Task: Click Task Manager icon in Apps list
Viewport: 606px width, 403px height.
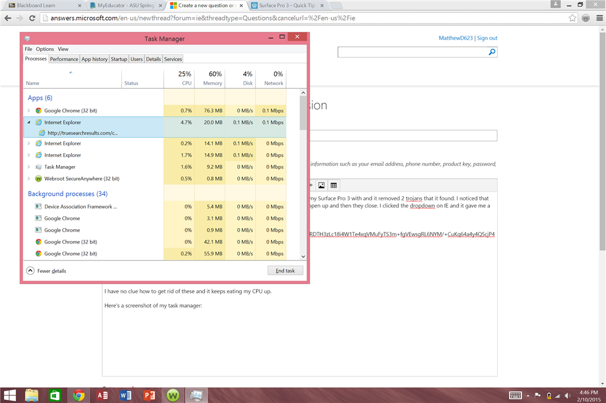Action: coord(38,167)
